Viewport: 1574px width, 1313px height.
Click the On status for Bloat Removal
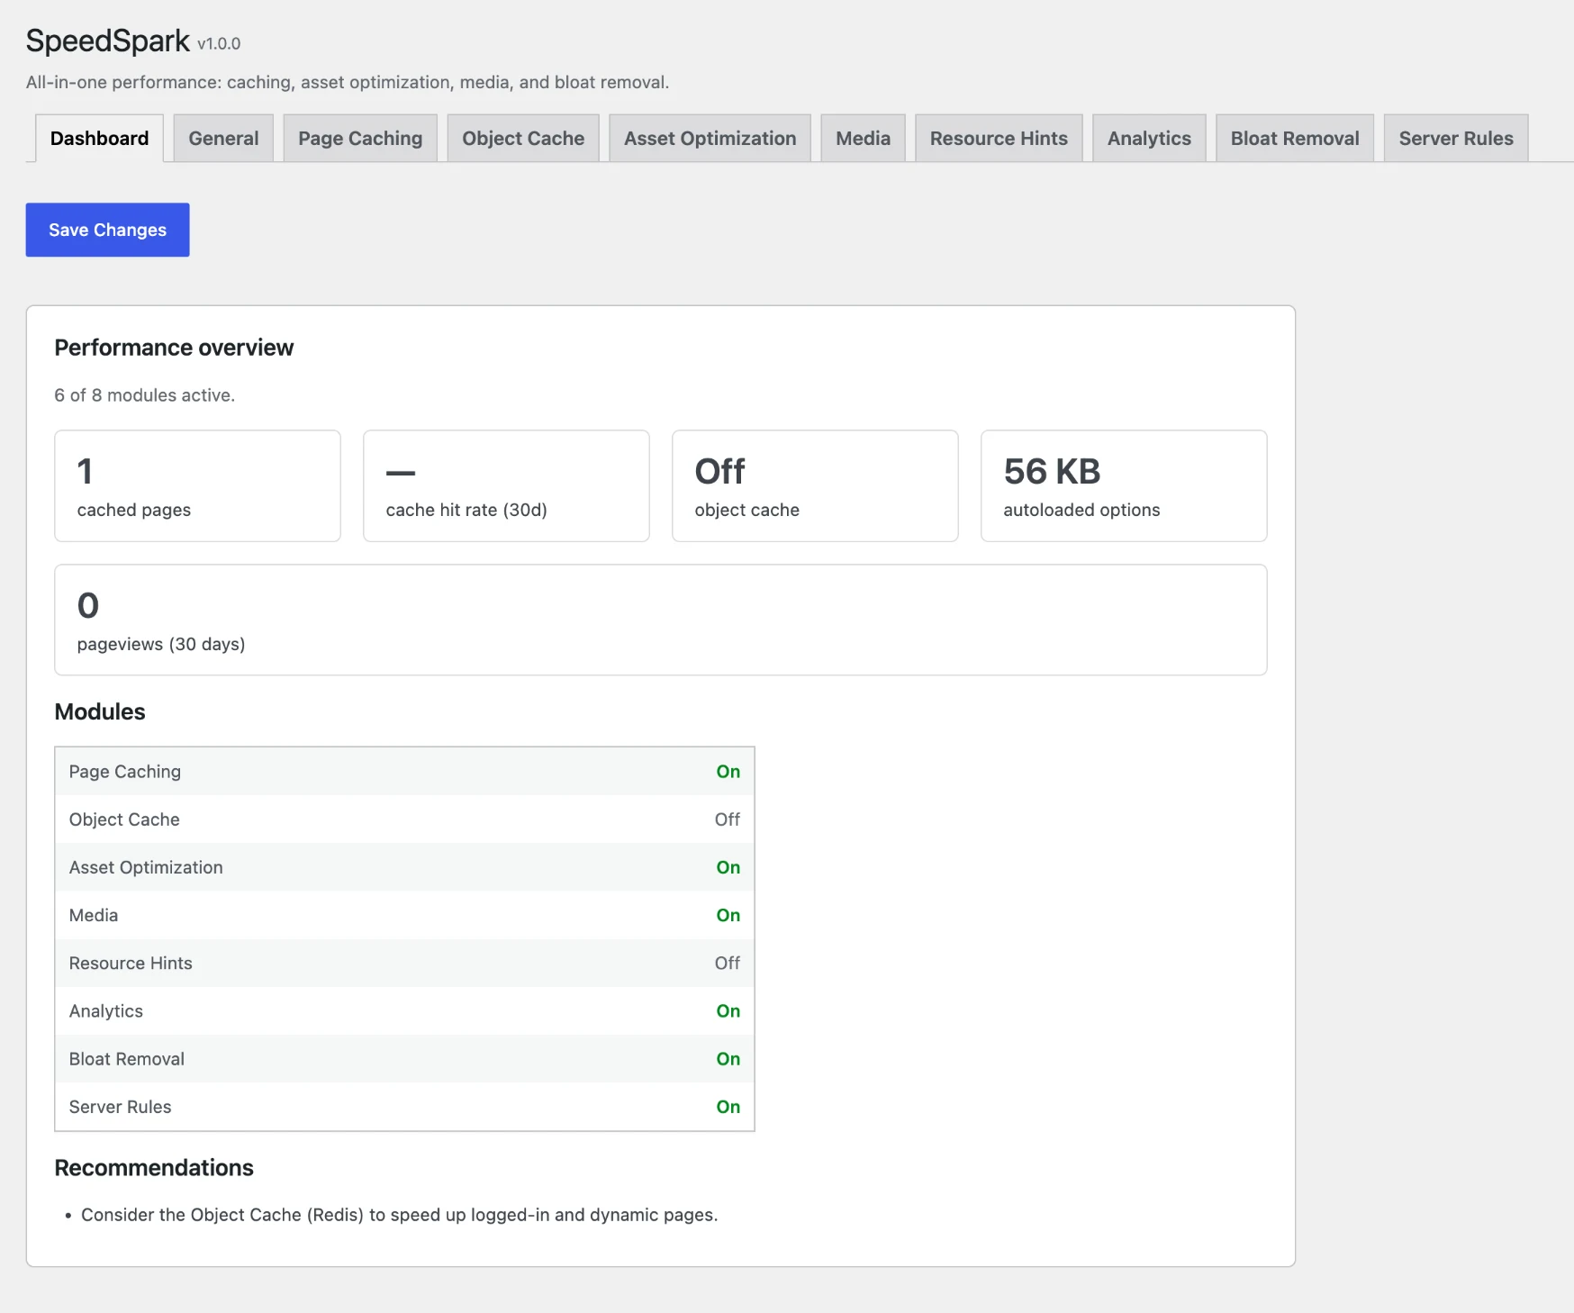coord(728,1059)
